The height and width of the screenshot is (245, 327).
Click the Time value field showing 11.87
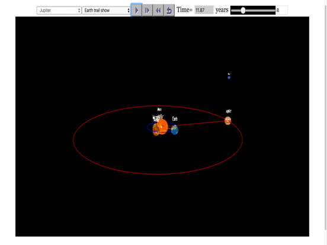(204, 10)
